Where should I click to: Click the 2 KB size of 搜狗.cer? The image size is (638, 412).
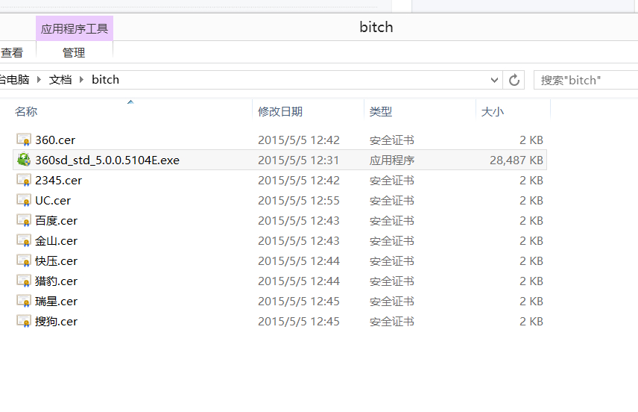point(531,322)
